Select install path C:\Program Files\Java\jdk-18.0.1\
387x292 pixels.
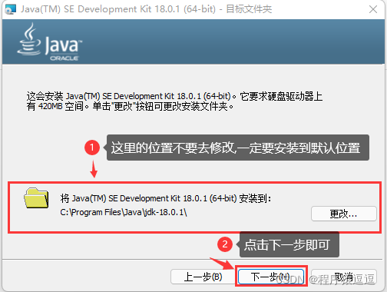click(124, 212)
